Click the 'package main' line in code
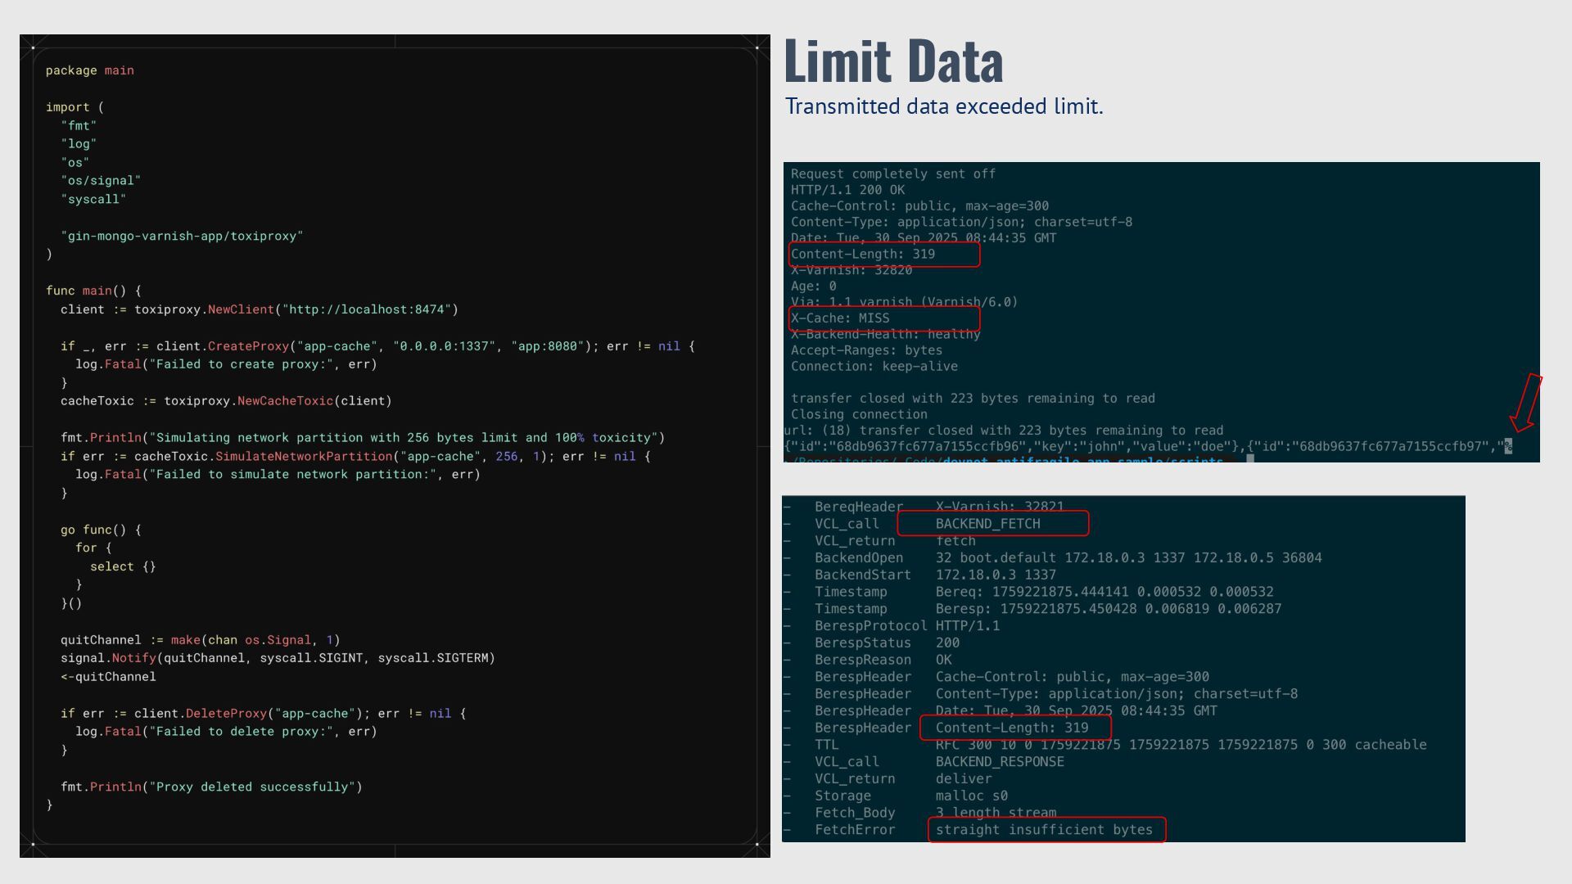Screen dimensions: 1572x884 pyautogui.click(x=90, y=70)
